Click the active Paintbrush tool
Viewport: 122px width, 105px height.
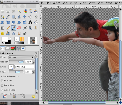pyautogui.click(x=14, y=28)
